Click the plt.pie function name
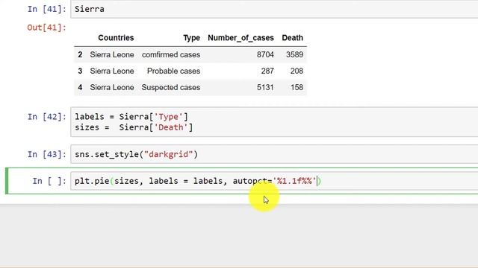478x268 pixels. (92, 181)
